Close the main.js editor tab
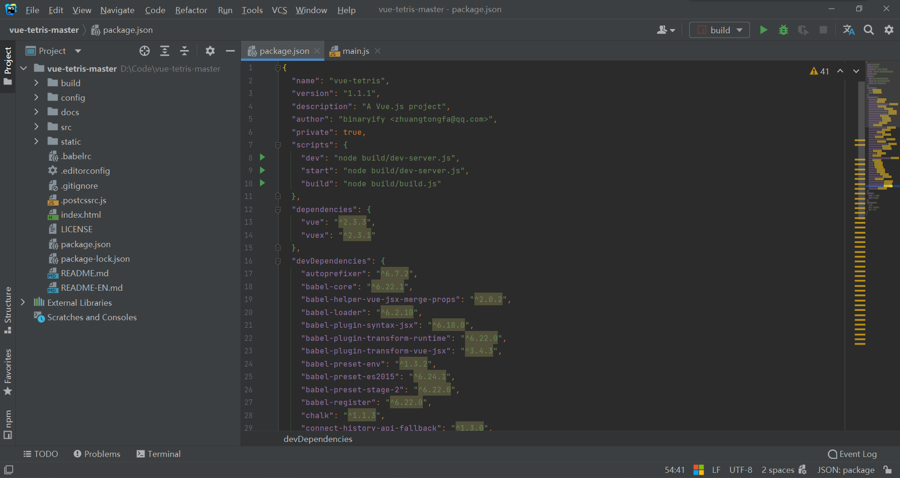 pyautogui.click(x=377, y=51)
